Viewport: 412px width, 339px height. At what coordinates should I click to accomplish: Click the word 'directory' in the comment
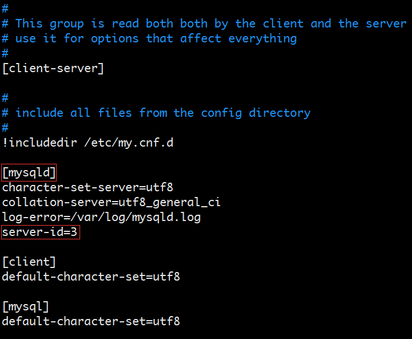[x=280, y=113]
